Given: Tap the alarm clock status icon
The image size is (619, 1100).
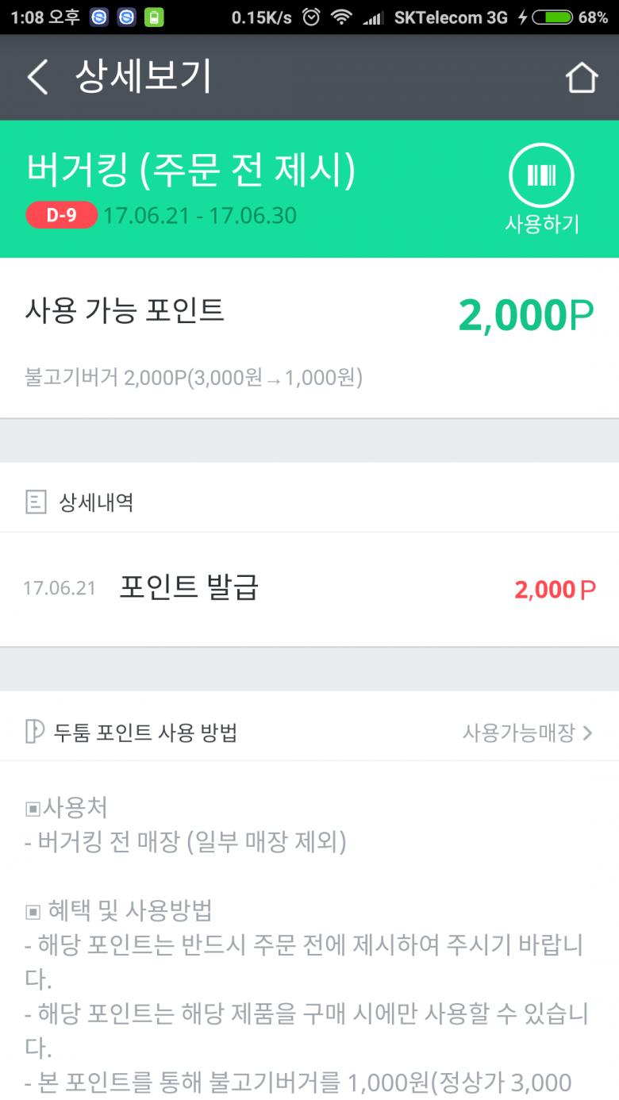Looking at the screenshot, I should (x=312, y=17).
